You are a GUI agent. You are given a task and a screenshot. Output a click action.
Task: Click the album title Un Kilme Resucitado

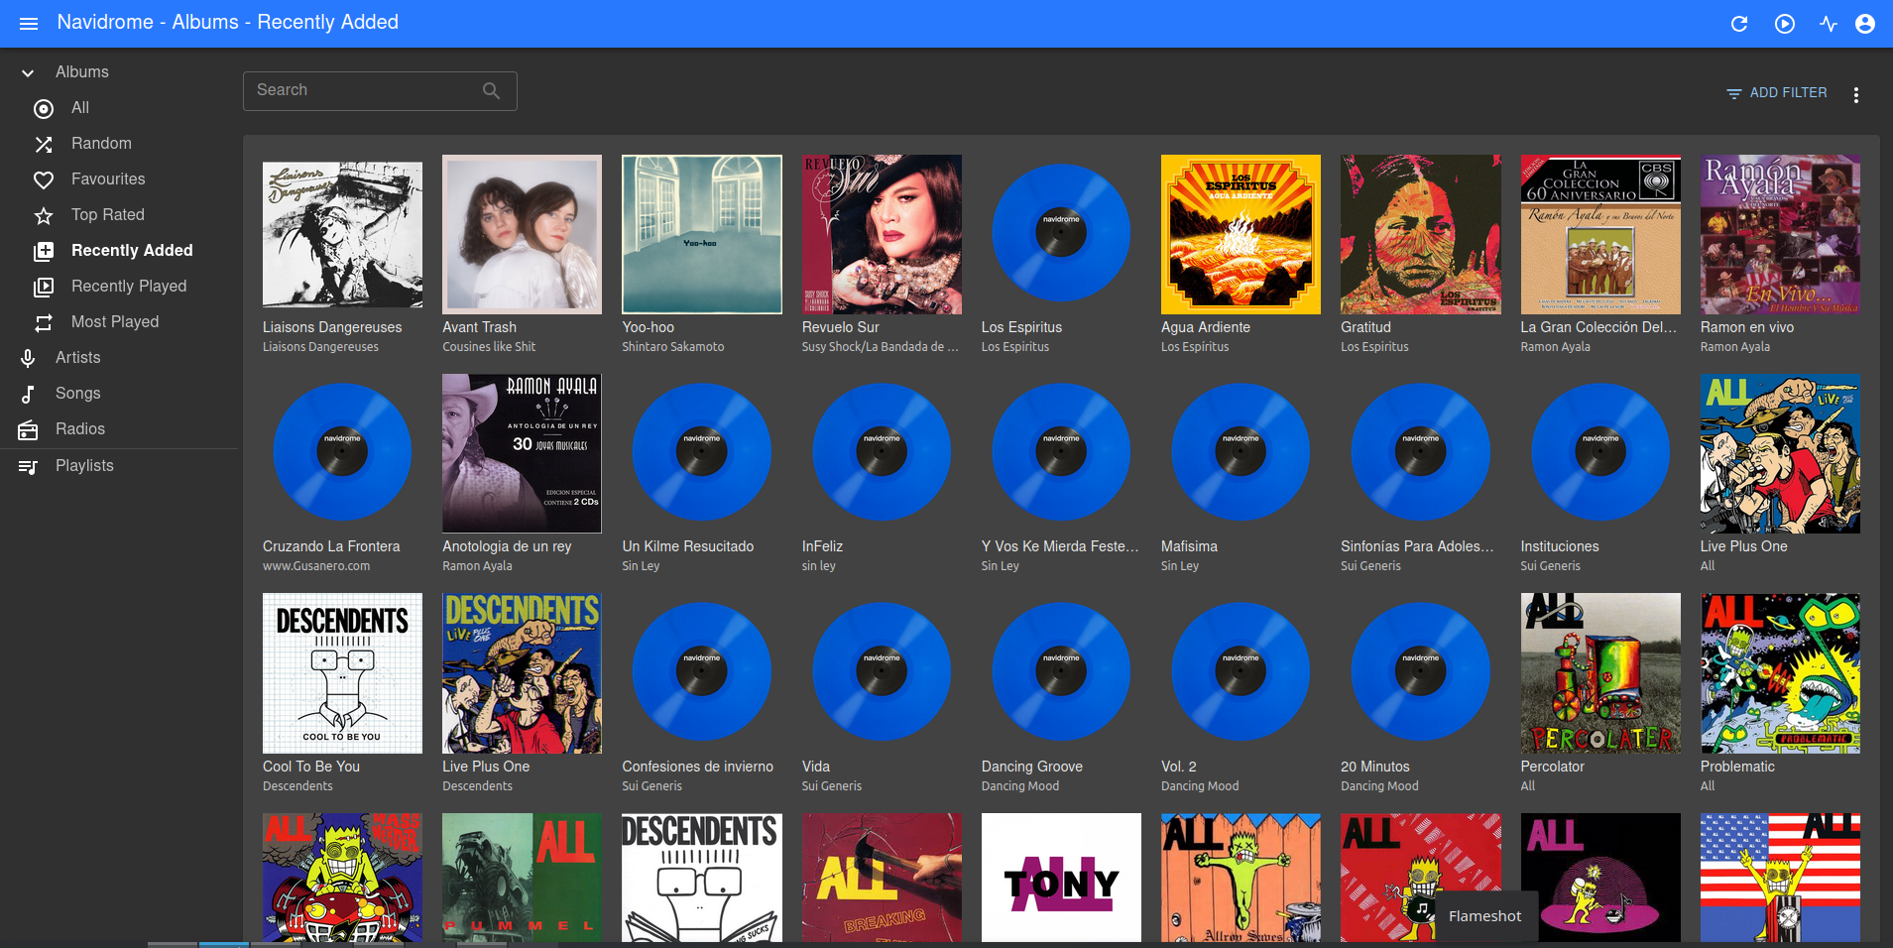pos(688,546)
